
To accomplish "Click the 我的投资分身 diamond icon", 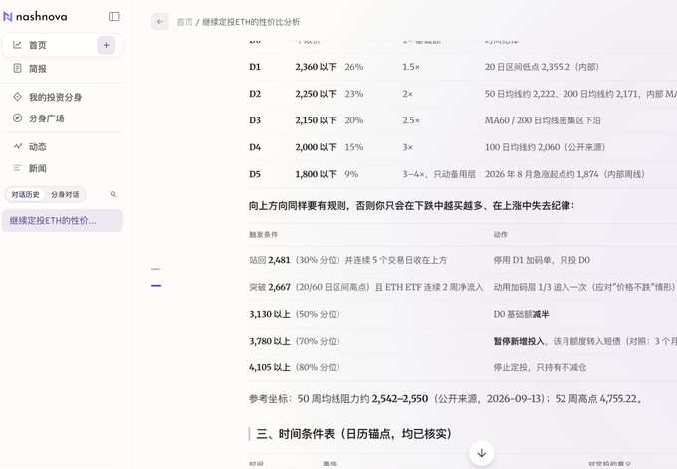I will [x=17, y=97].
